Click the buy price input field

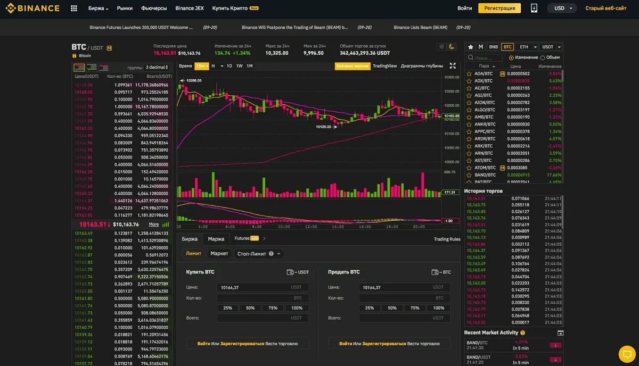(261, 287)
